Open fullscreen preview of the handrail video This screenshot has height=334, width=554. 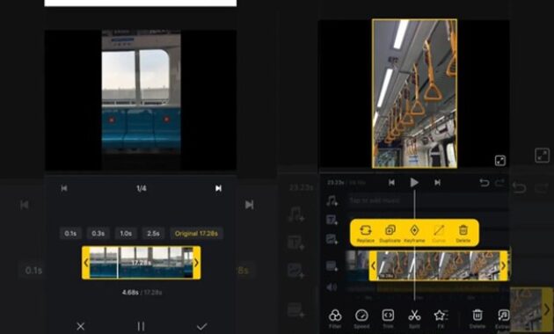[x=500, y=160]
